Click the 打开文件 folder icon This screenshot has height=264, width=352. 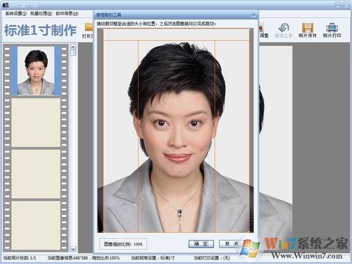tap(89, 27)
